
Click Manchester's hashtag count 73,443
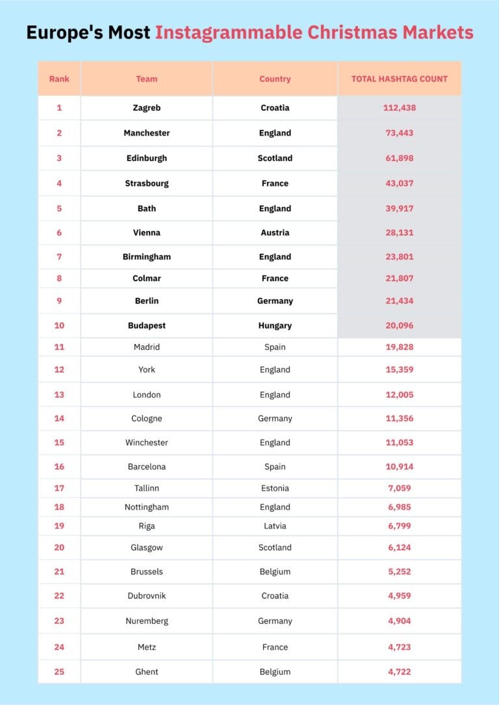(400, 133)
